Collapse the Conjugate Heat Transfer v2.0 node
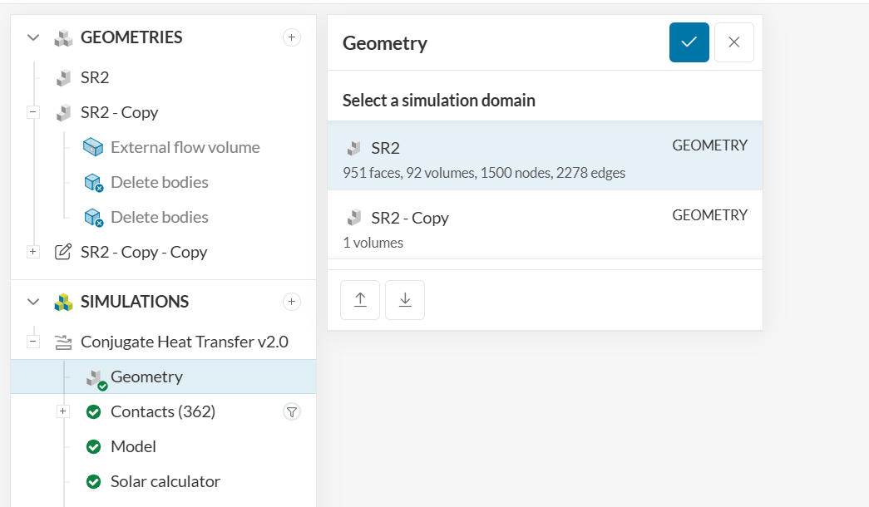 tap(33, 342)
